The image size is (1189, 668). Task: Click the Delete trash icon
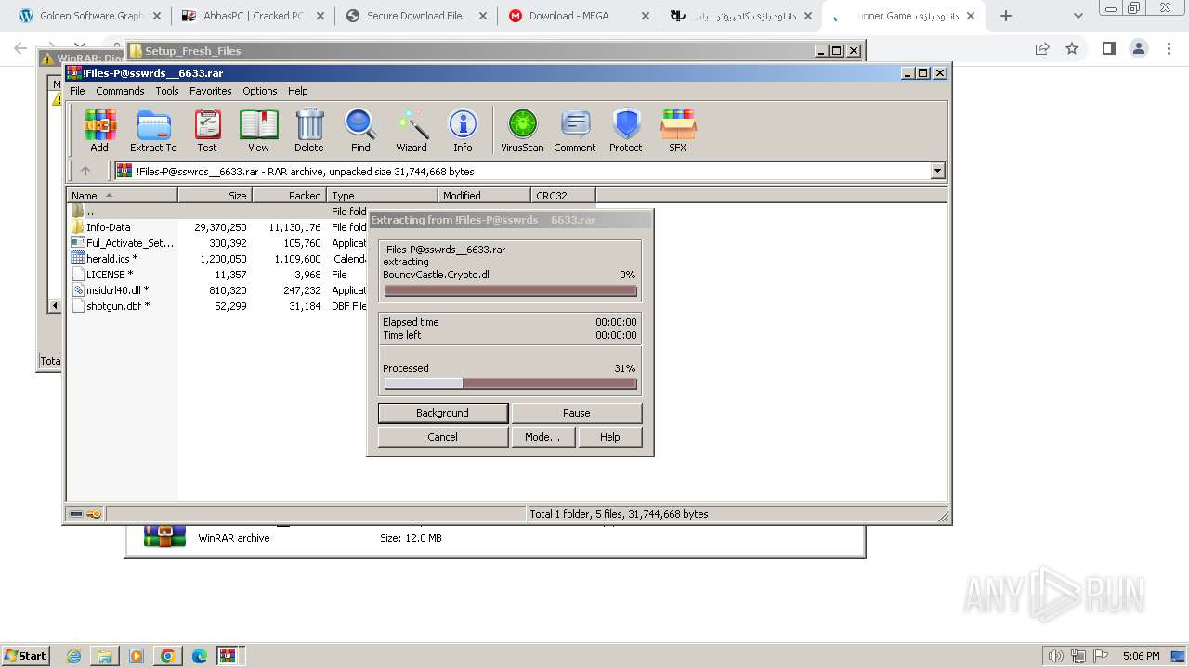309,131
